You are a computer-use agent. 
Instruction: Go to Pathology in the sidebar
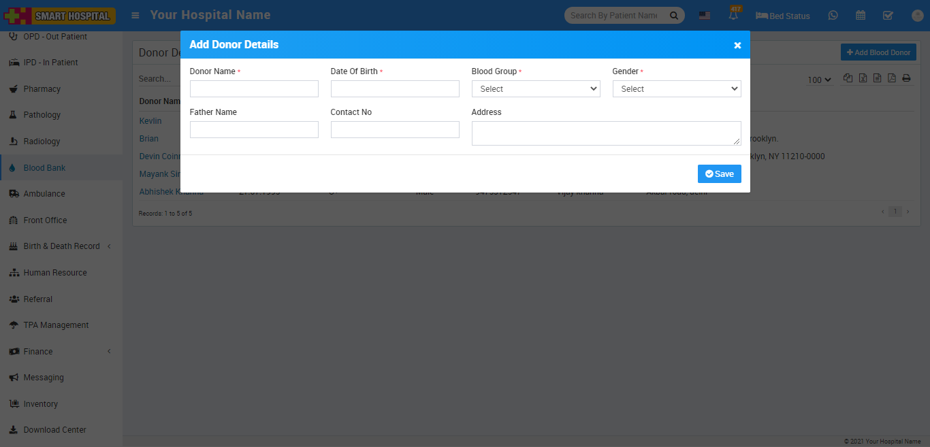[42, 115]
